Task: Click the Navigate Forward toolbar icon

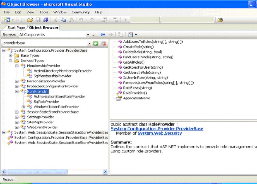Action: click(x=115, y=20)
